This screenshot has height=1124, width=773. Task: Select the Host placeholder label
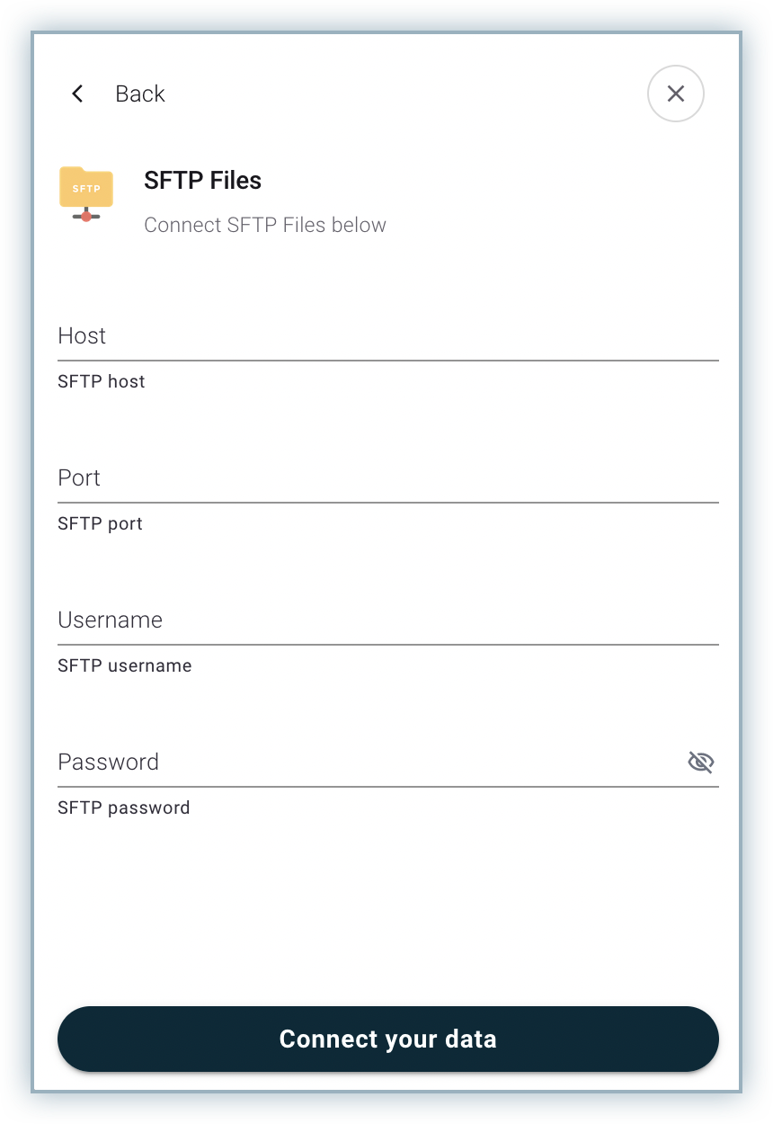point(82,336)
